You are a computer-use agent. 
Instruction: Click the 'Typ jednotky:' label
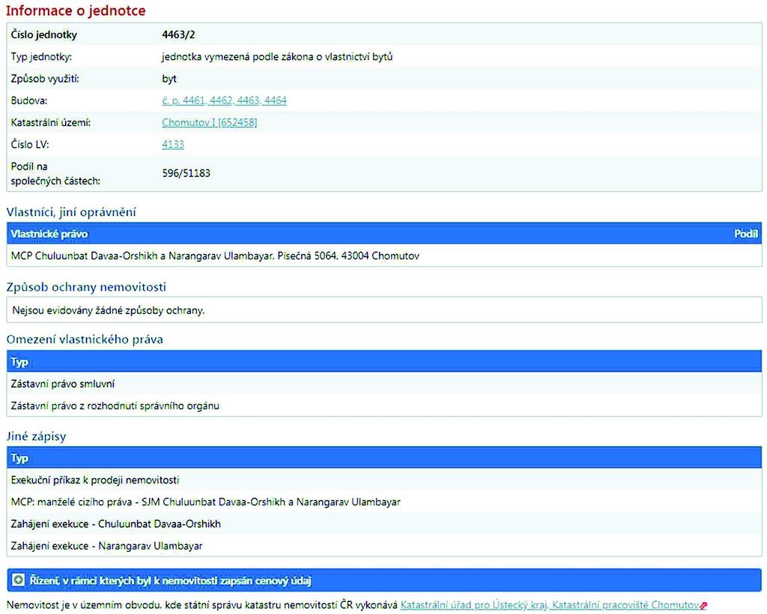click(42, 57)
